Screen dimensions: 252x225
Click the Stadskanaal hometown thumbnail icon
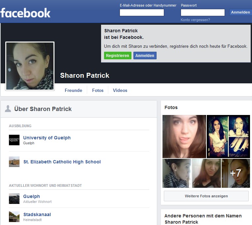[14, 217]
